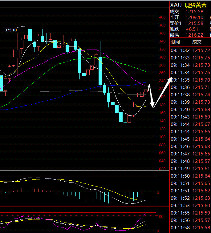Image resolution: width=211 pixels, height=233 pixels.
Task: Click the 1360 price axis label
Action: click(x=161, y=33)
